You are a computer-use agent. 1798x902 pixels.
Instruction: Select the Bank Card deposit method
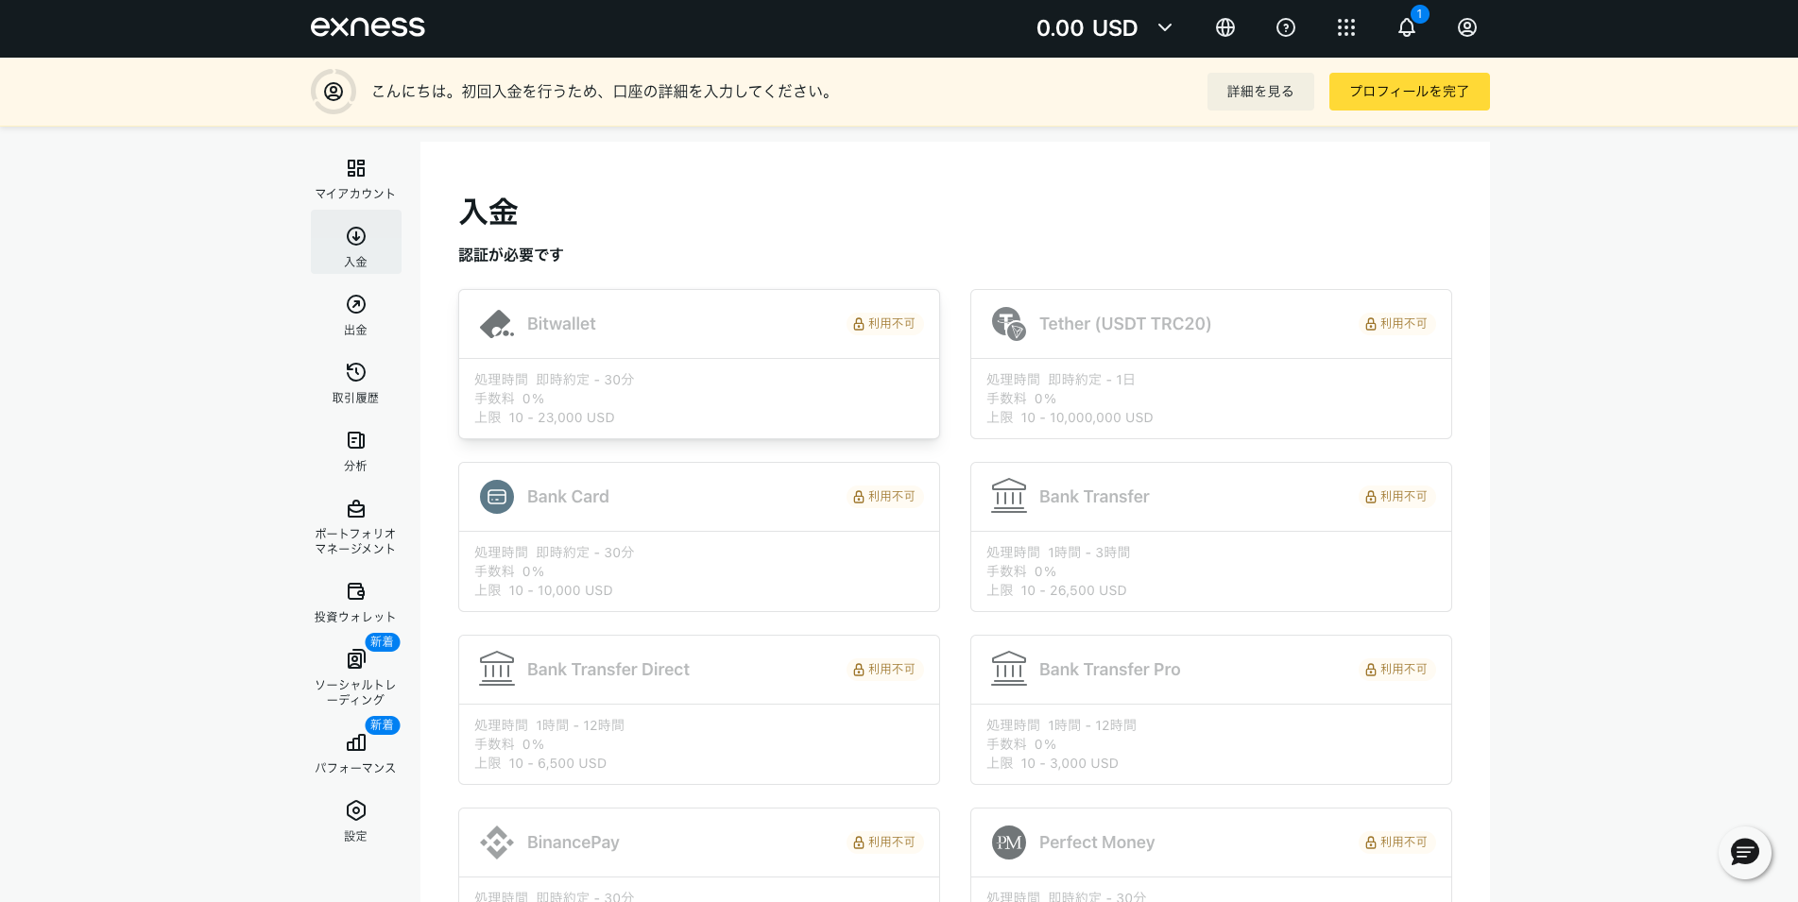pyautogui.click(x=698, y=536)
